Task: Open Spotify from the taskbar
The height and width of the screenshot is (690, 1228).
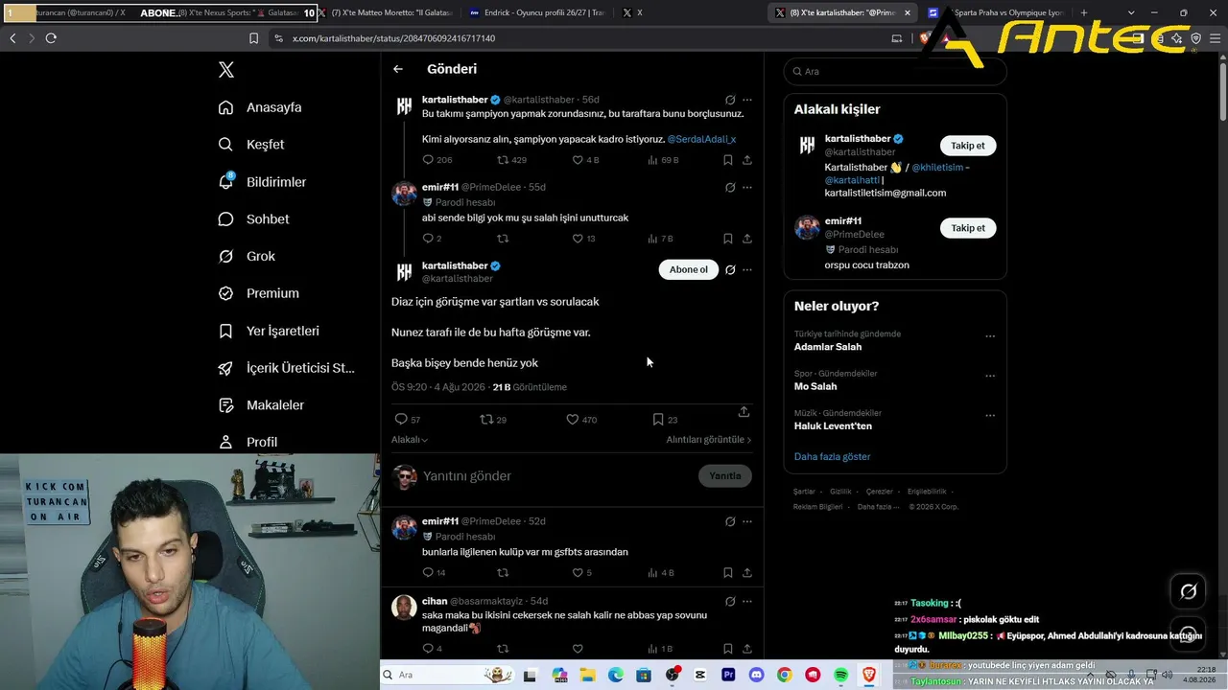Action: click(x=840, y=676)
